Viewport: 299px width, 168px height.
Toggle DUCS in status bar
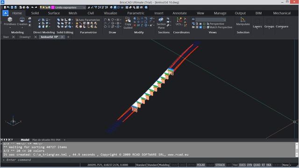click(x=242, y=165)
